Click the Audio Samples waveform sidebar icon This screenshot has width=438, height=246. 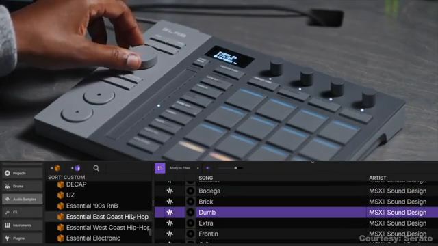[x=8, y=199]
